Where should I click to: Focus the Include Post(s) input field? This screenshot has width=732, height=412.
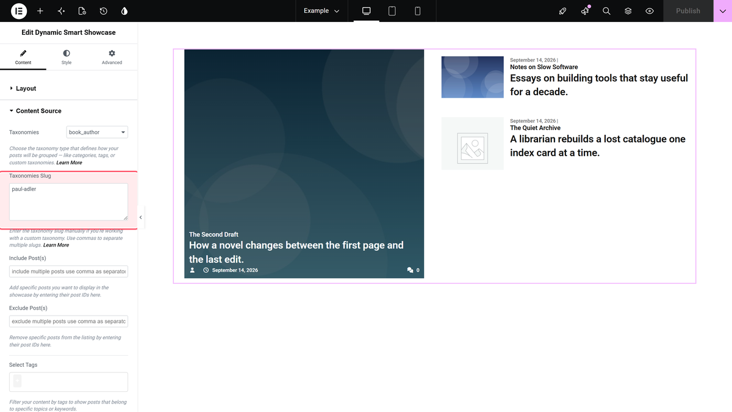(x=68, y=271)
